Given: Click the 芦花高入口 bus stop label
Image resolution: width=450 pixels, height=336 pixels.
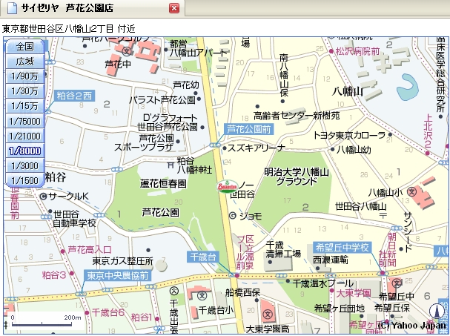Looking at the screenshot, I should click(90, 249).
